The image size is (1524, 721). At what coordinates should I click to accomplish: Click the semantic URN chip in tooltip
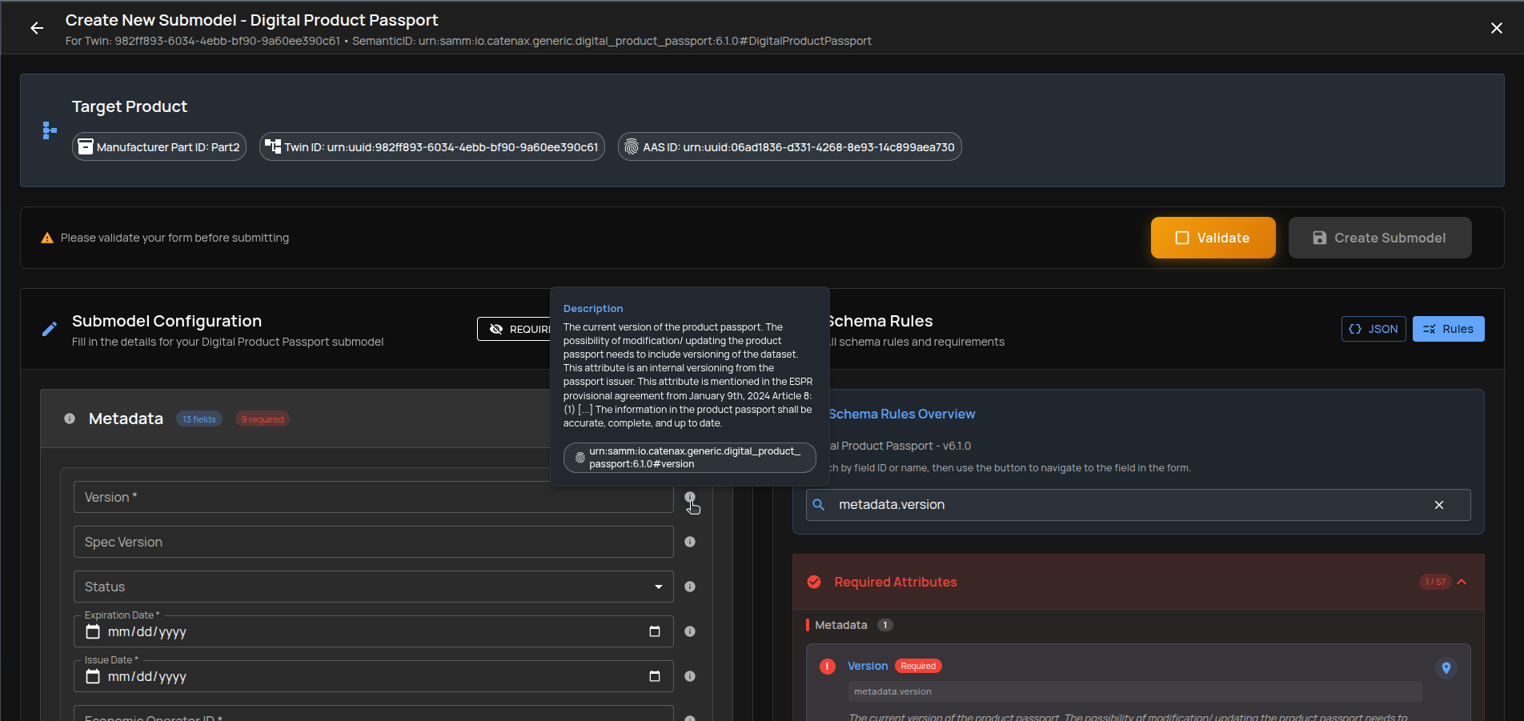click(689, 458)
